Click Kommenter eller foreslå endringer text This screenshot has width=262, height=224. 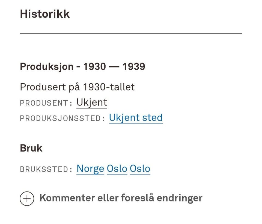[121, 198]
